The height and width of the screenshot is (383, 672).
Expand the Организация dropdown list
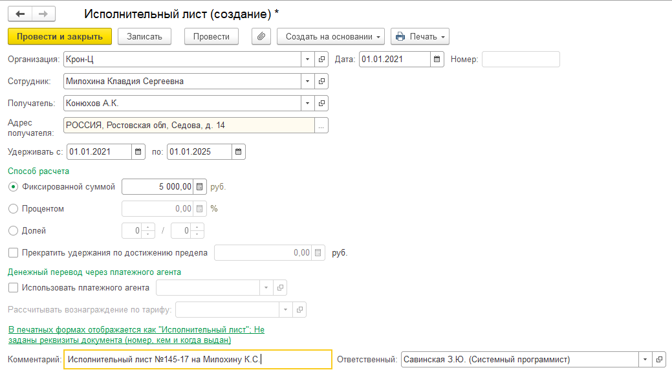tap(307, 60)
